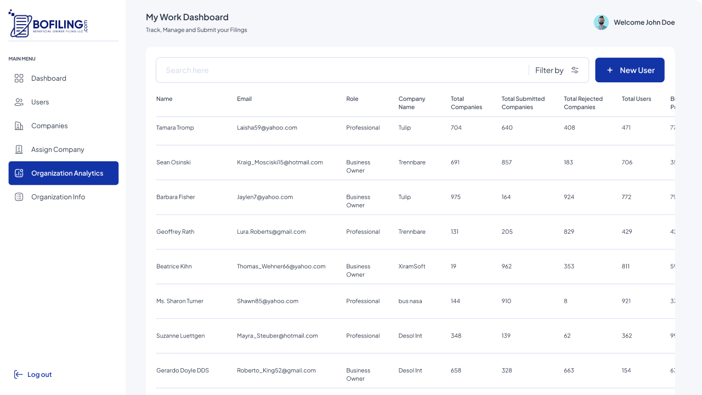
Task: Click the Dashboard grid icon in sidebar
Action: tap(19, 78)
